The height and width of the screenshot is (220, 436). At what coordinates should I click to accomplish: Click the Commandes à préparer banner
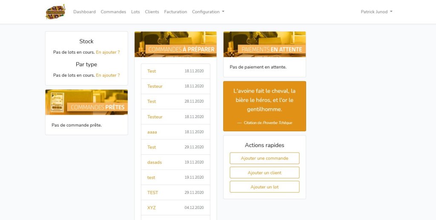[175, 44]
